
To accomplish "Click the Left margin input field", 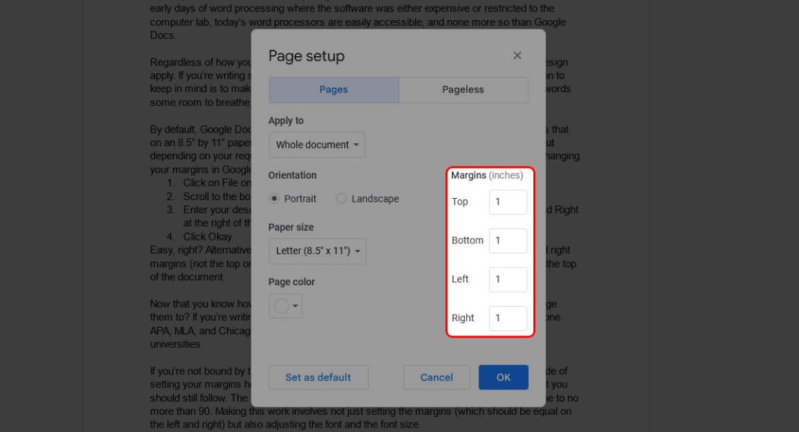I will click(x=508, y=279).
